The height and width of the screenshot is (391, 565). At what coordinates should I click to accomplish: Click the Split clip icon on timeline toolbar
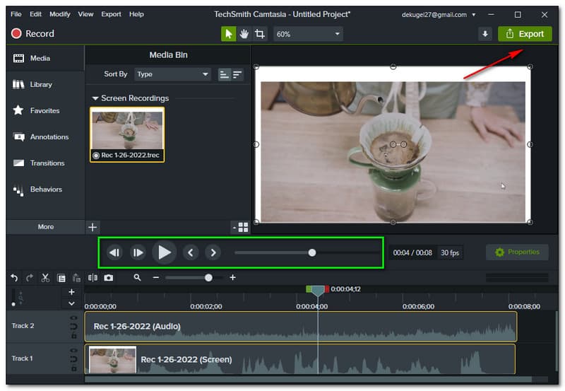click(x=93, y=278)
